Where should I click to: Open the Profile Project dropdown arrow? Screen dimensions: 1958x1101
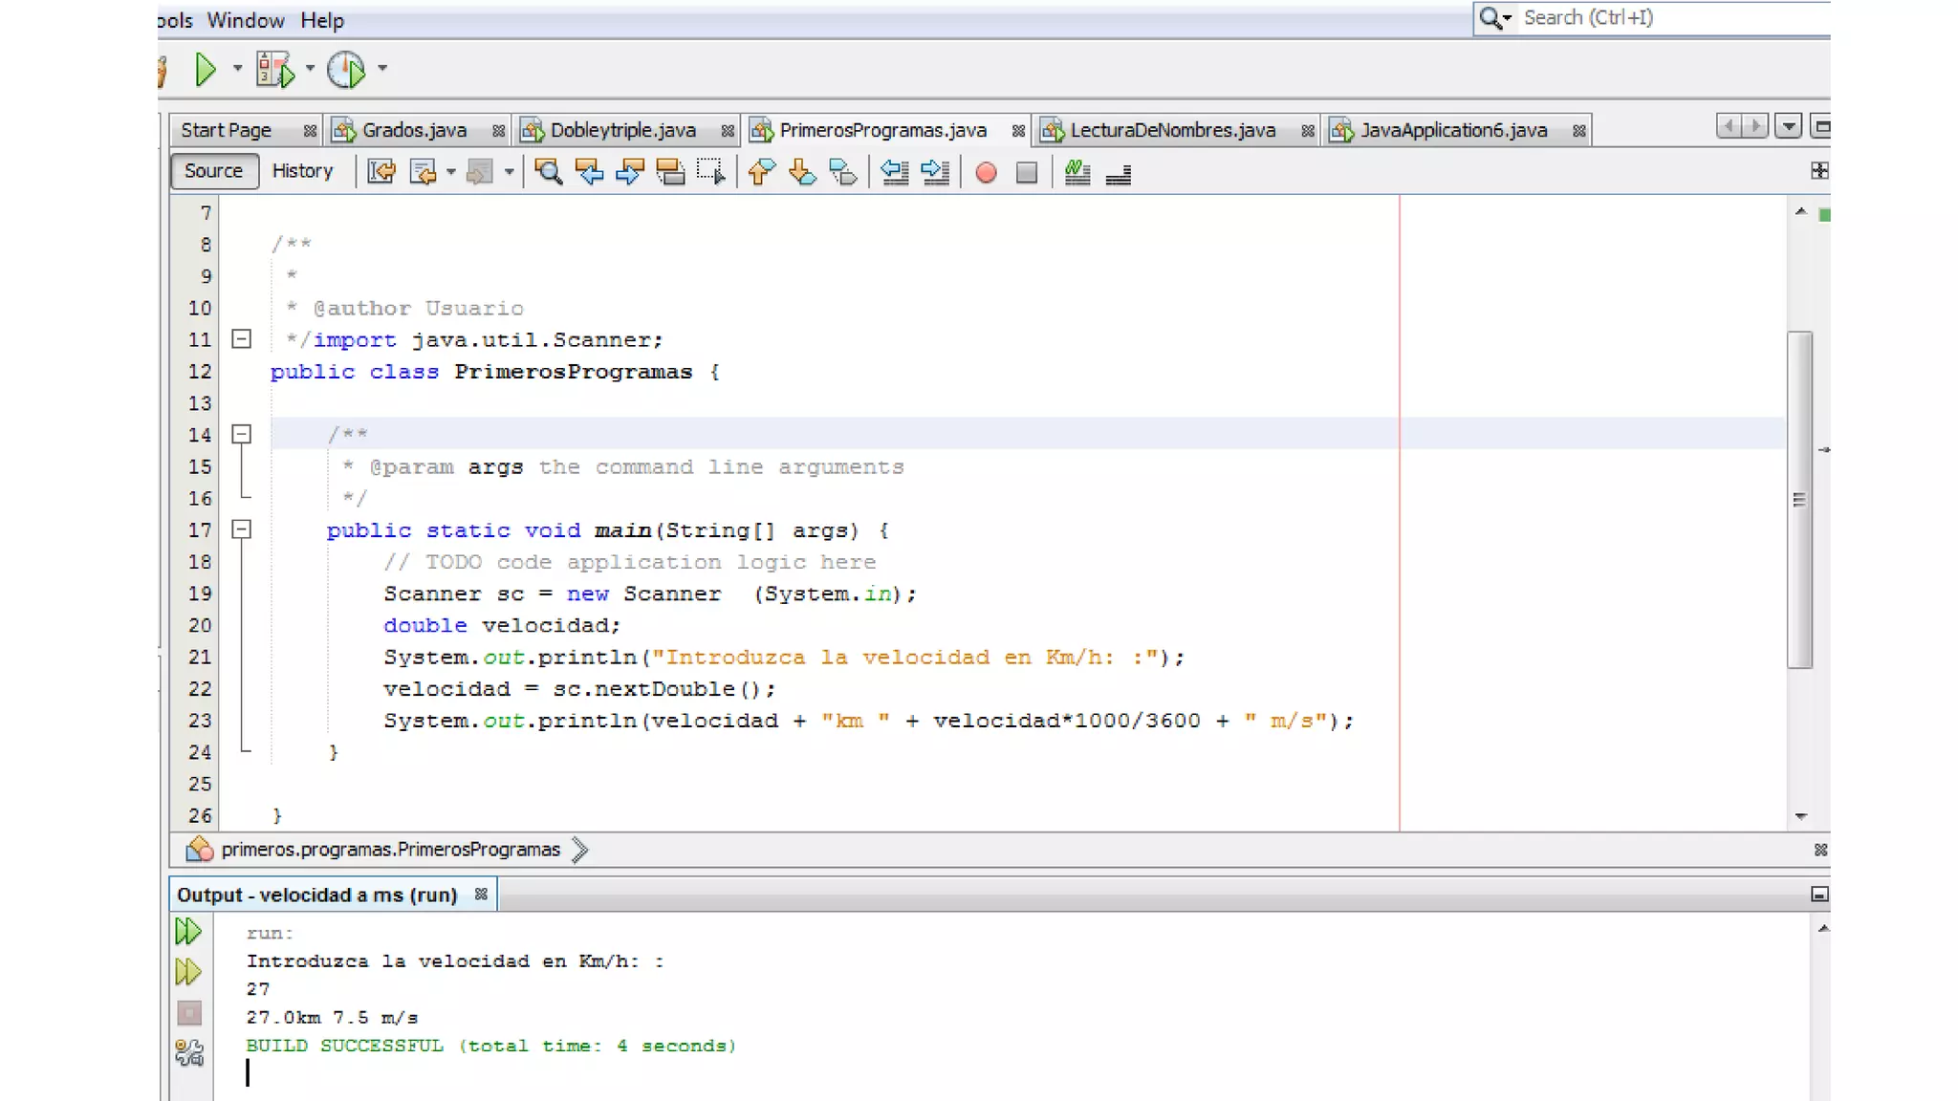tap(382, 69)
